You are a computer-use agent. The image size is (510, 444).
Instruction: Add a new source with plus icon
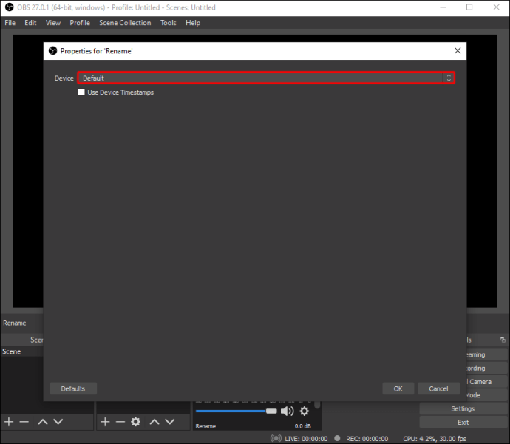(105, 422)
